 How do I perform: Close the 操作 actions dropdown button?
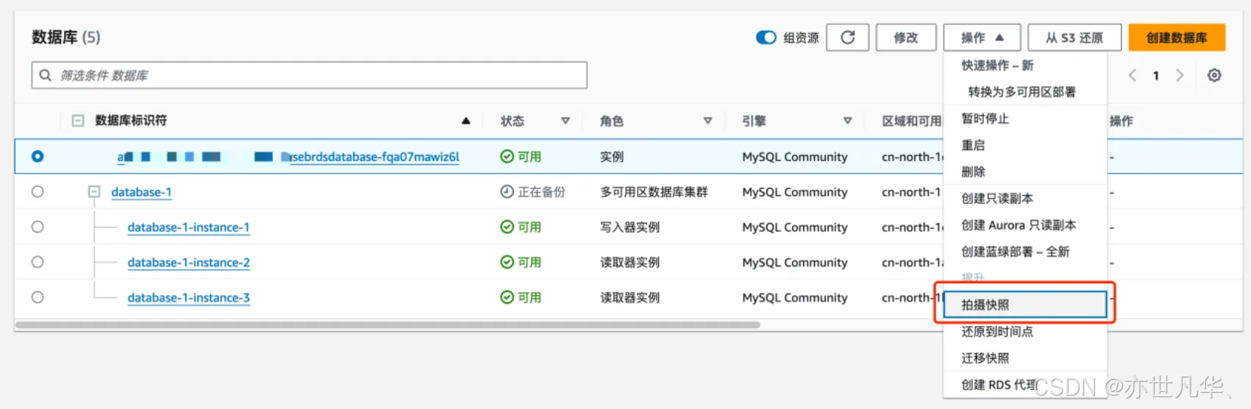tap(982, 38)
